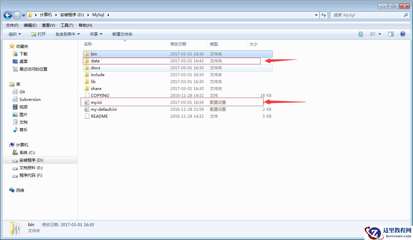The height and width of the screenshot is (240, 413).
Task: Sort files by 修改日期 column header
Action: tap(178, 44)
